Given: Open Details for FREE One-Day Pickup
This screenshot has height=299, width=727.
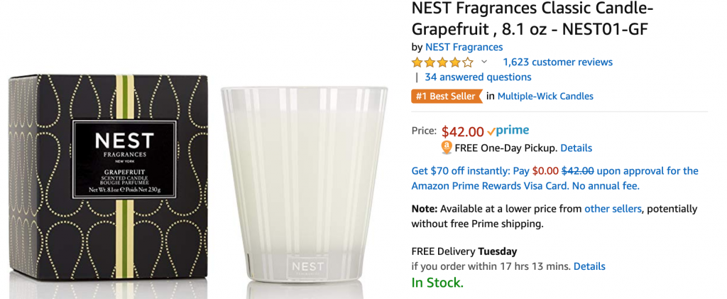Looking at the screenshot, I should point(576,148).
